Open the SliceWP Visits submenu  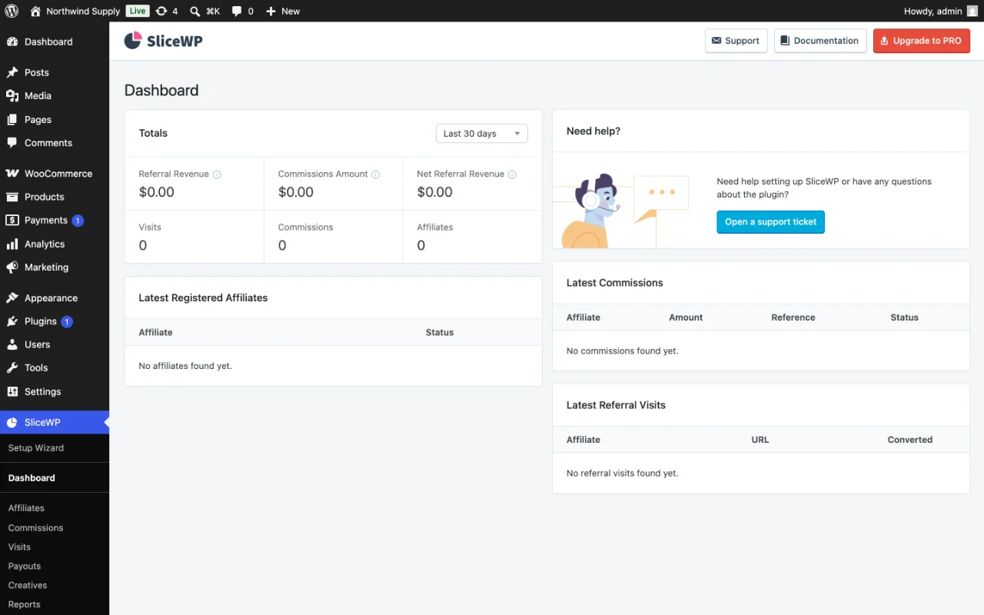(x=19, y=547)
